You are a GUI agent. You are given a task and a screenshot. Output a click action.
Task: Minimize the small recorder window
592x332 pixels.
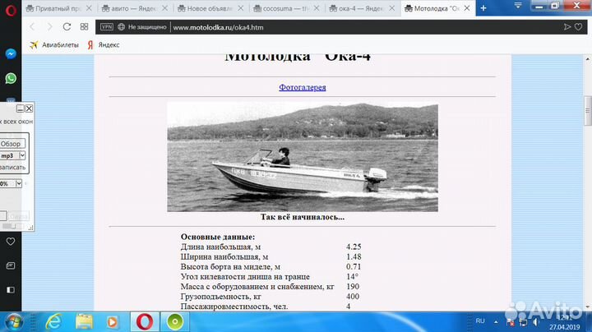click(21, 108)
